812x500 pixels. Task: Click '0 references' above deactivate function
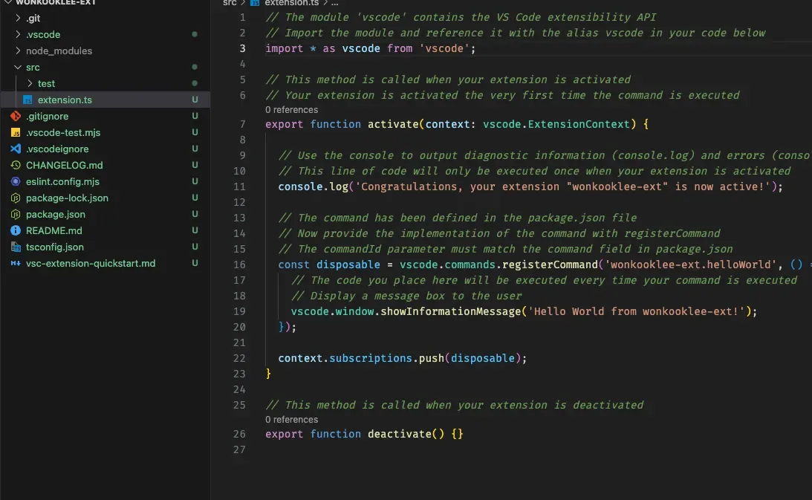point(291,420)
